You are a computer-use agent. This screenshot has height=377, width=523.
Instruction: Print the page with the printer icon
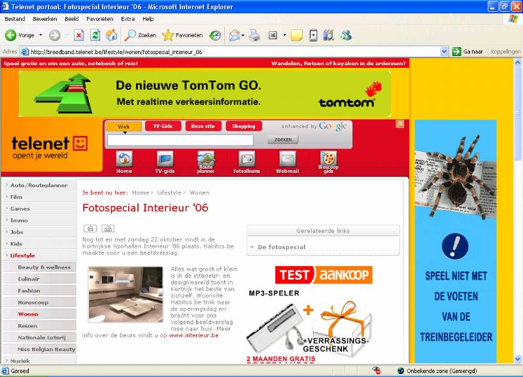254,35
